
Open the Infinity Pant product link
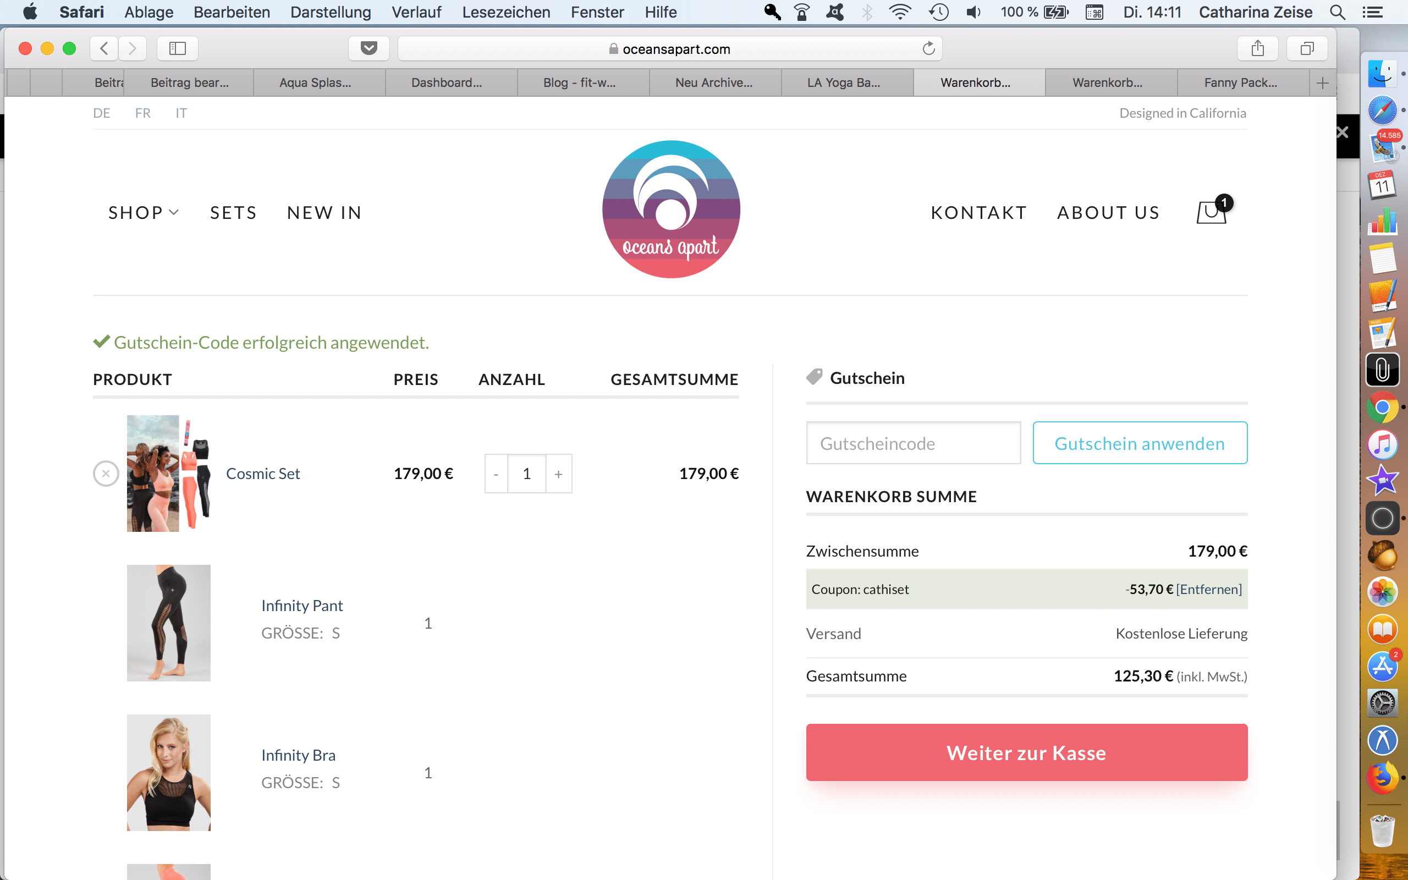[x=302, y=606]
